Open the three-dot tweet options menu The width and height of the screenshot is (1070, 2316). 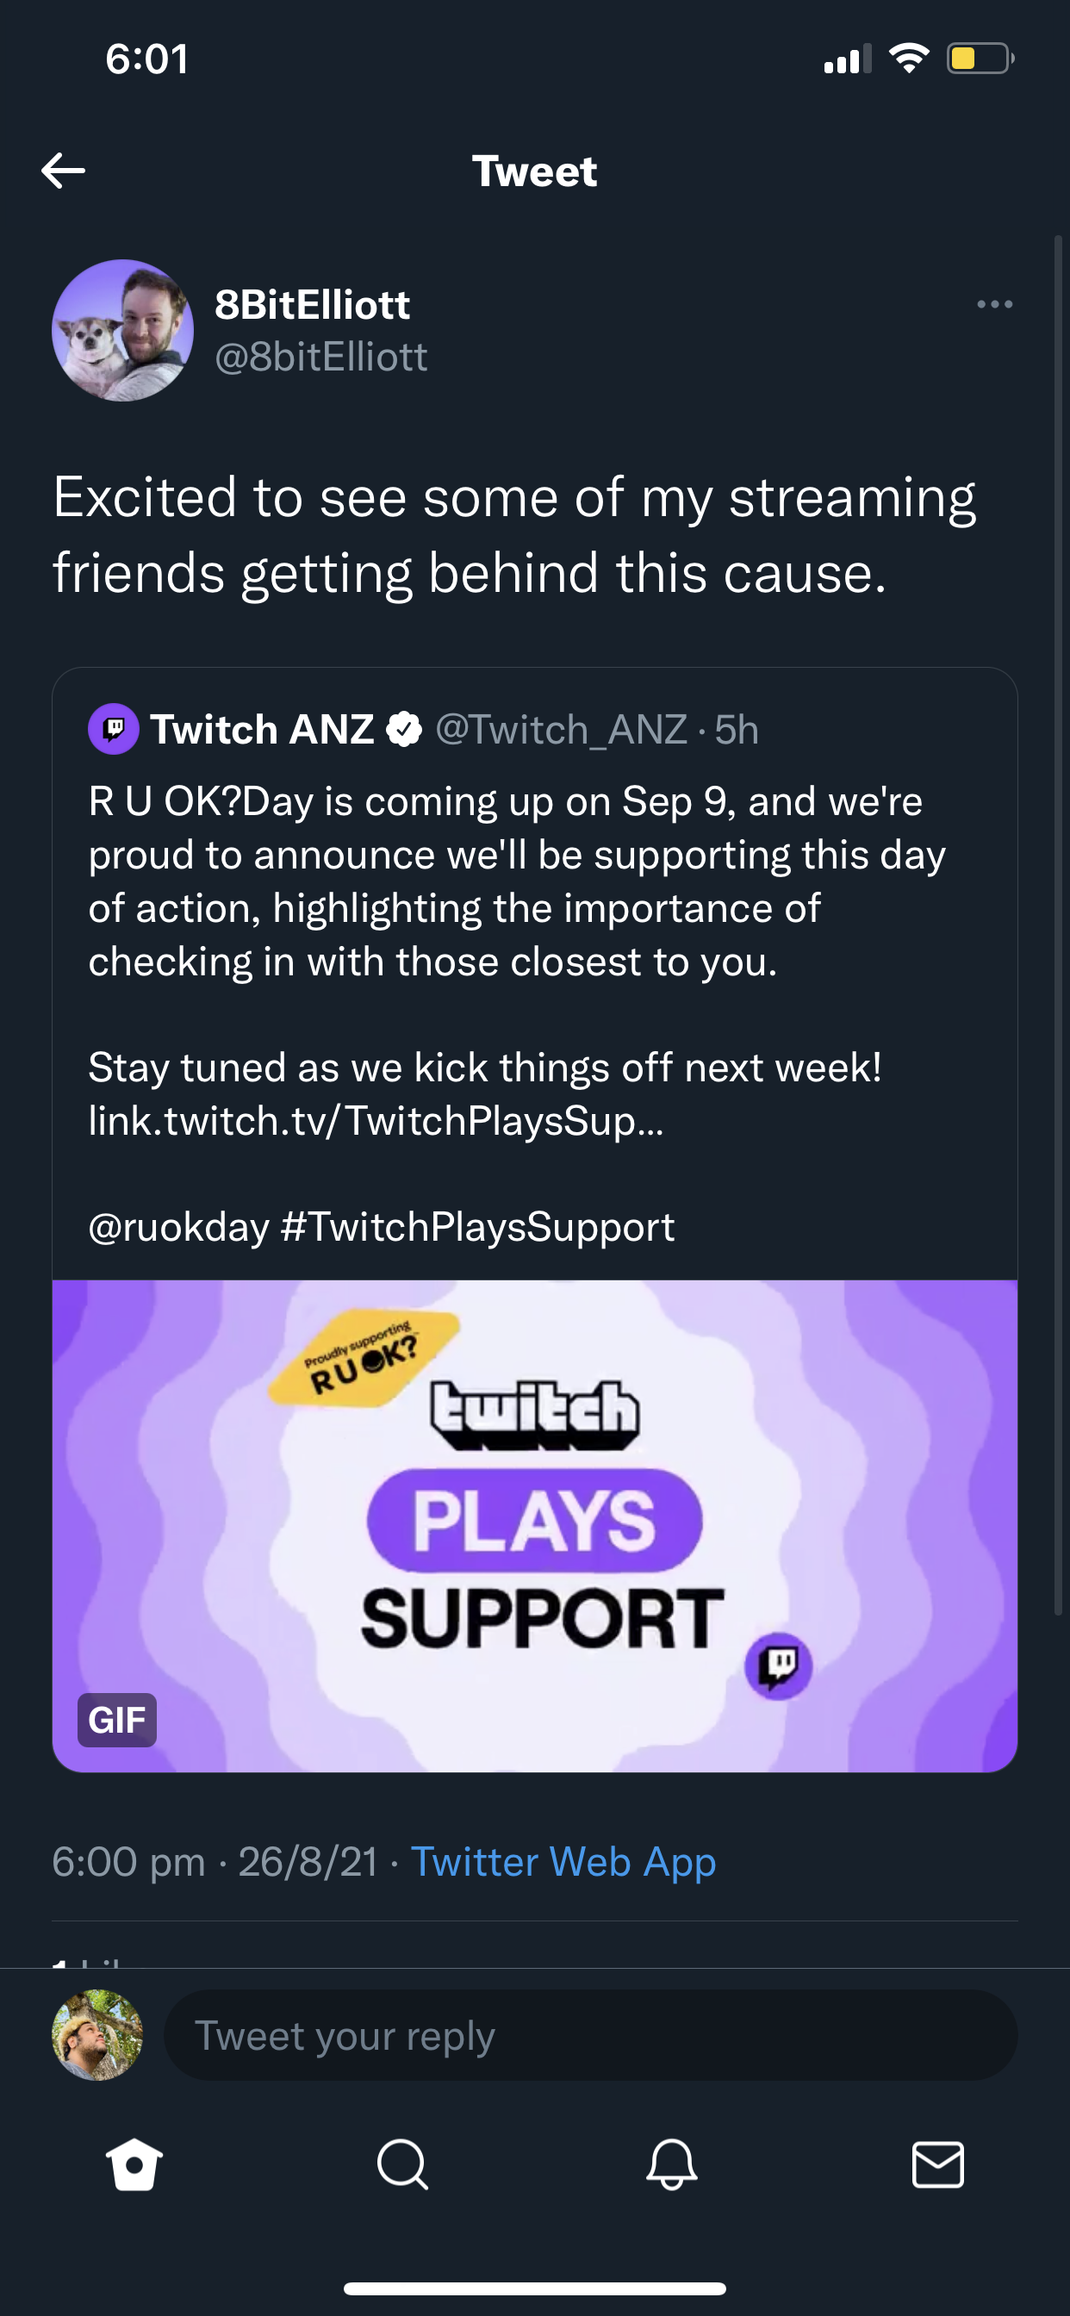(x=994, y=305)
